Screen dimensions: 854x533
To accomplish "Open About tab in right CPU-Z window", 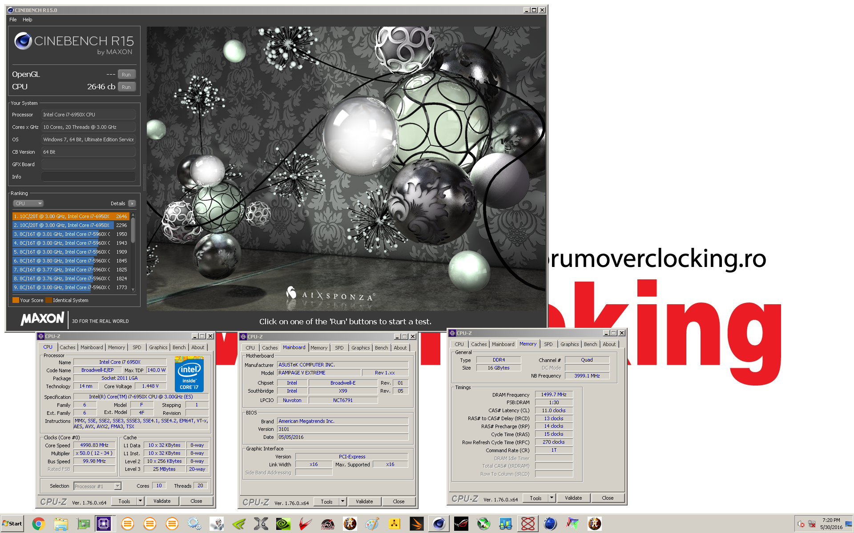I will (x=609, y=344).
